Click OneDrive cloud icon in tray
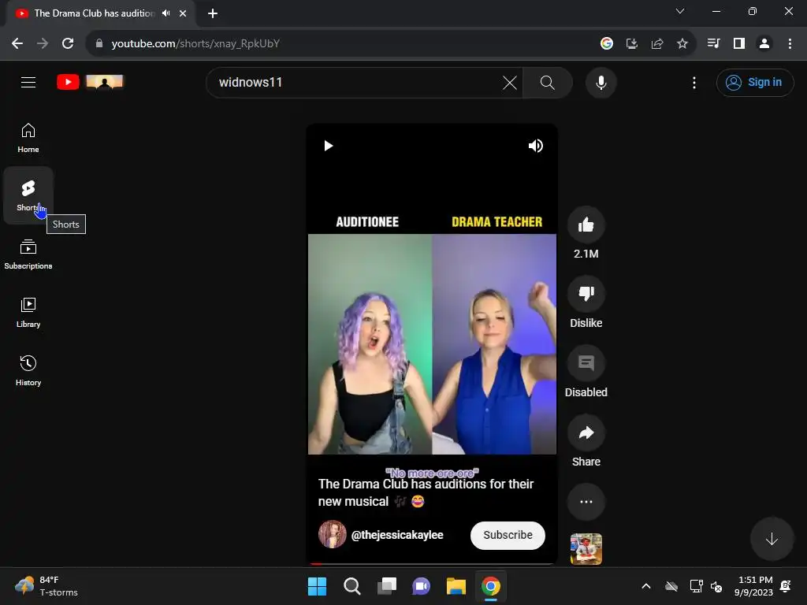Screen dimensions: 807x605 click(671, 586)
